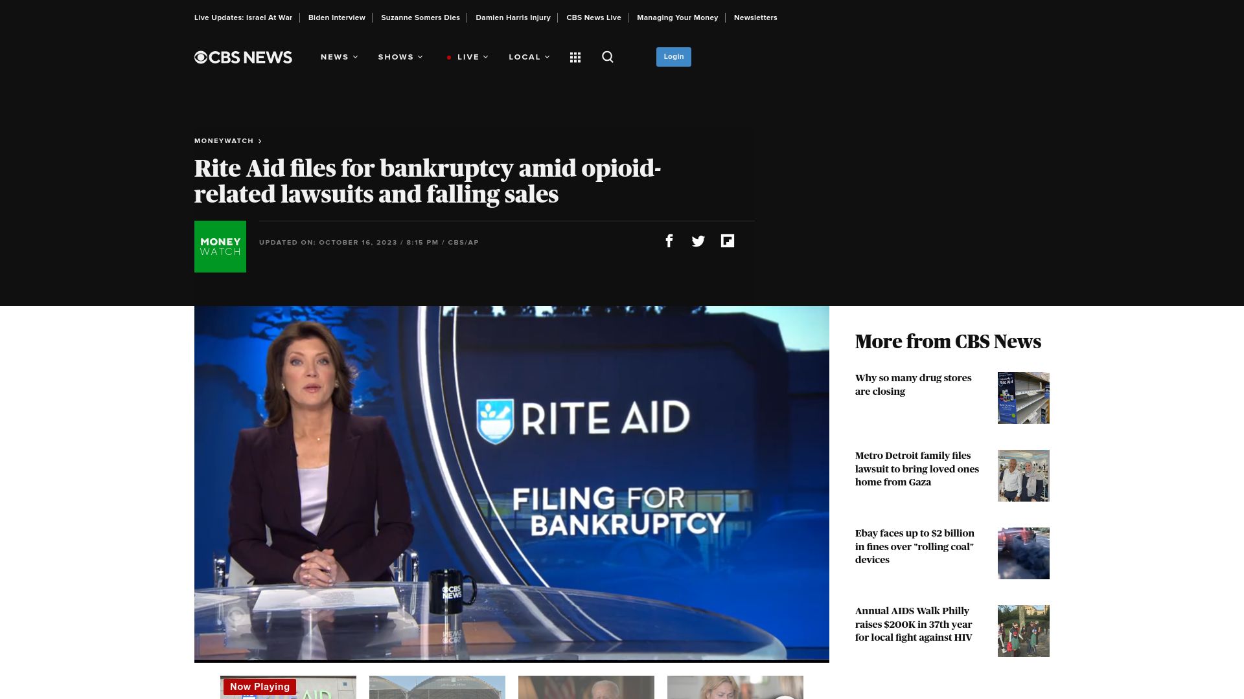Screen dimensions: 1244x699
Task: Open Live Updates: Israel At War
Action: click(243, 17)
